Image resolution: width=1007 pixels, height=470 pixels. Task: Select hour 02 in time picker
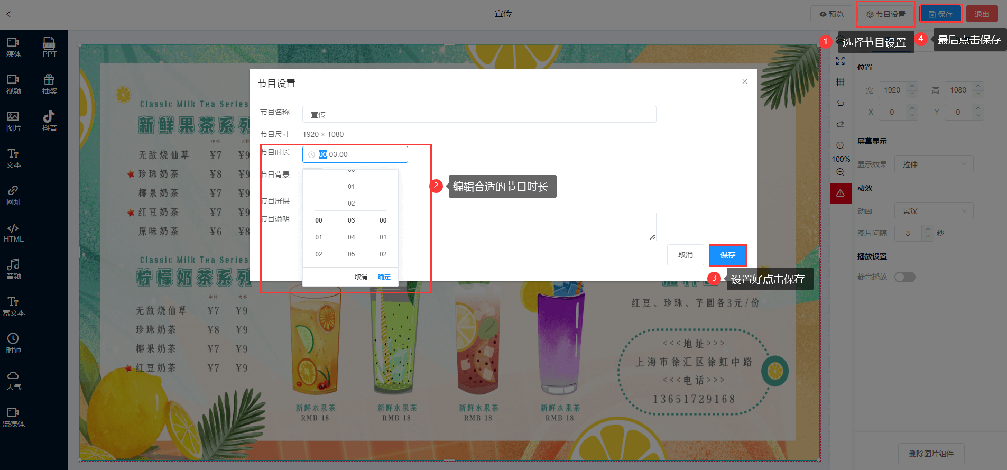tap(319, 254)
